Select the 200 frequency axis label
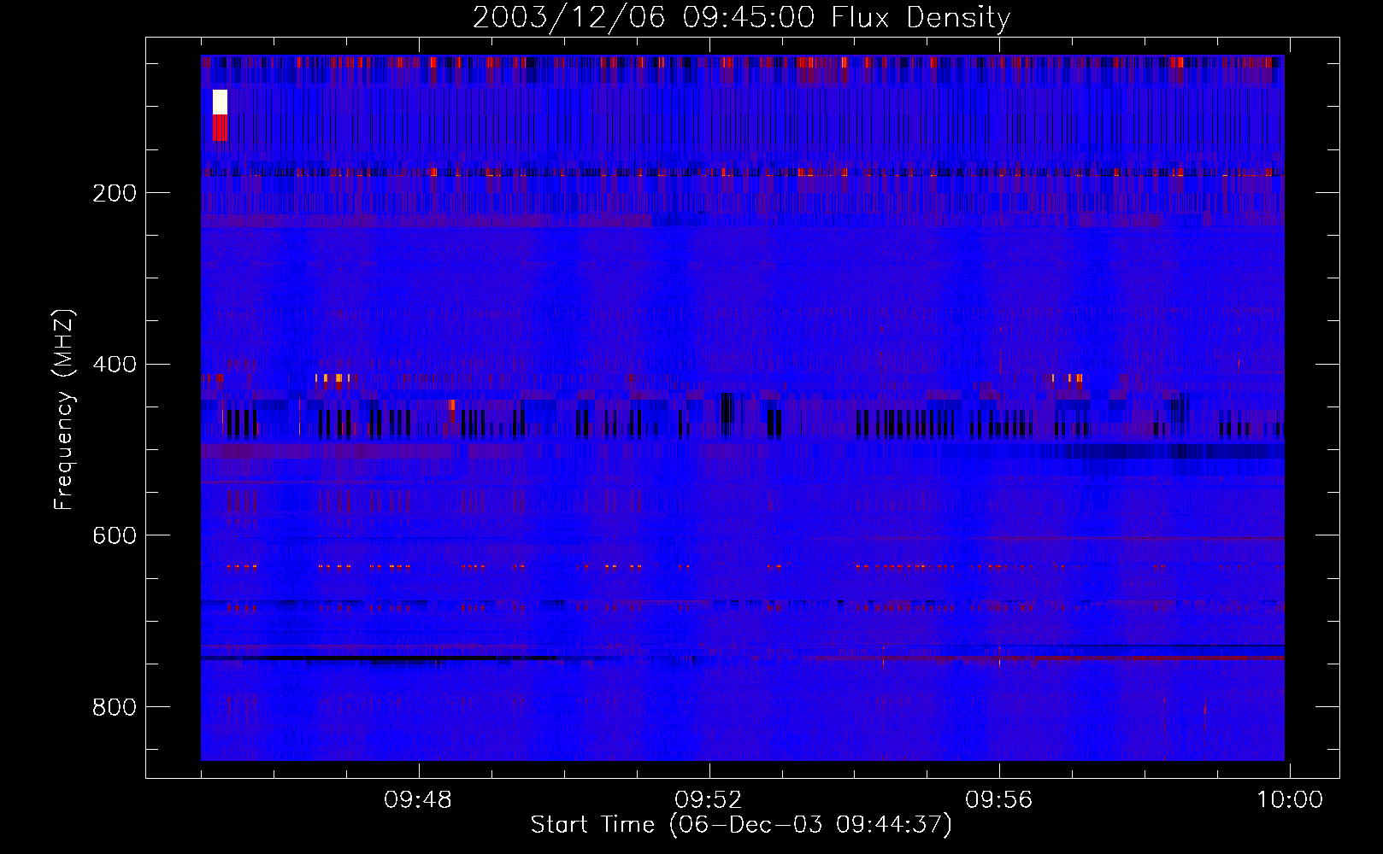 115,193
